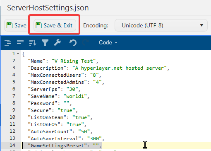Collapse the fold arrow at line 1
The width and height of the screenshot is (211, 151).
pyautogui.click(x=18, y=54)
